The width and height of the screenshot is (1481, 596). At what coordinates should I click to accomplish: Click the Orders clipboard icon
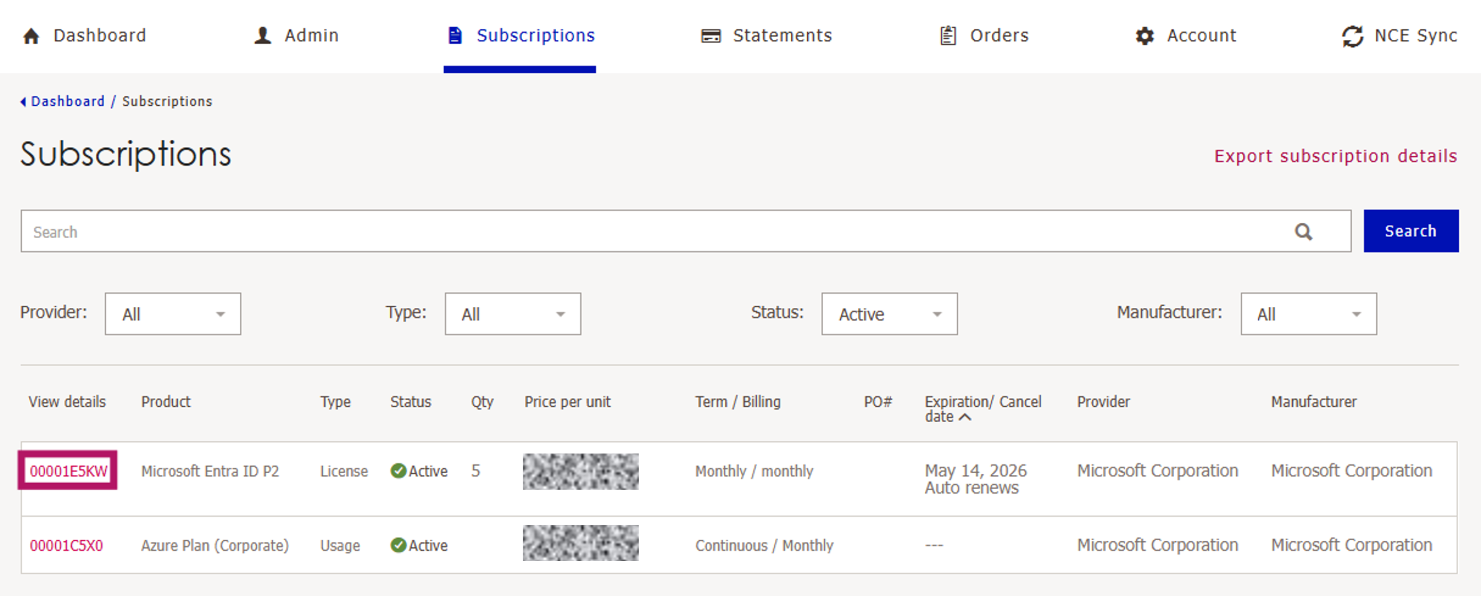(948, 36)
